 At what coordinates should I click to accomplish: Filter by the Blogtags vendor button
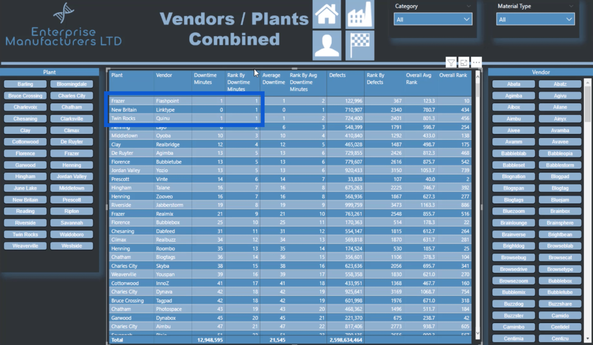click(514, 200)
